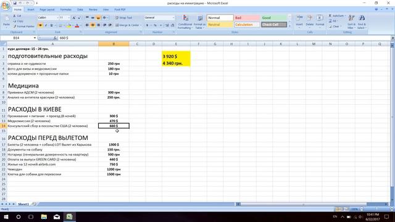The image size is (395, 222).
Task: Click the Name Box showing B14
Action: point(17,38)
